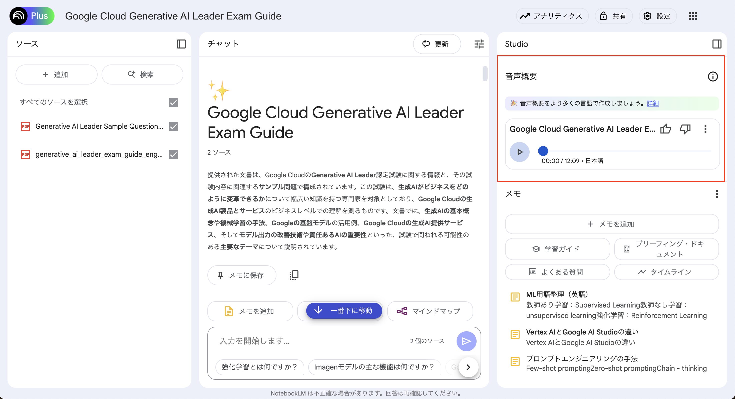Click the PDF icon of generative_ai_leader_exam_guide_eng
The width and height of the screenshot is (735, 399).
click(x=26, y=154)
